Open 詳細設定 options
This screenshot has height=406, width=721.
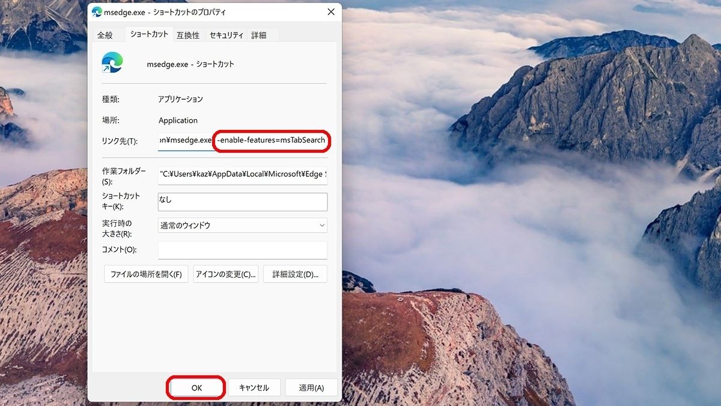(295, 274)
